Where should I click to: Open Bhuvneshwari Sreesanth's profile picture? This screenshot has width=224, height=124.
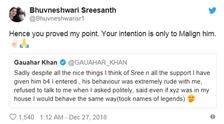(17, 14)
